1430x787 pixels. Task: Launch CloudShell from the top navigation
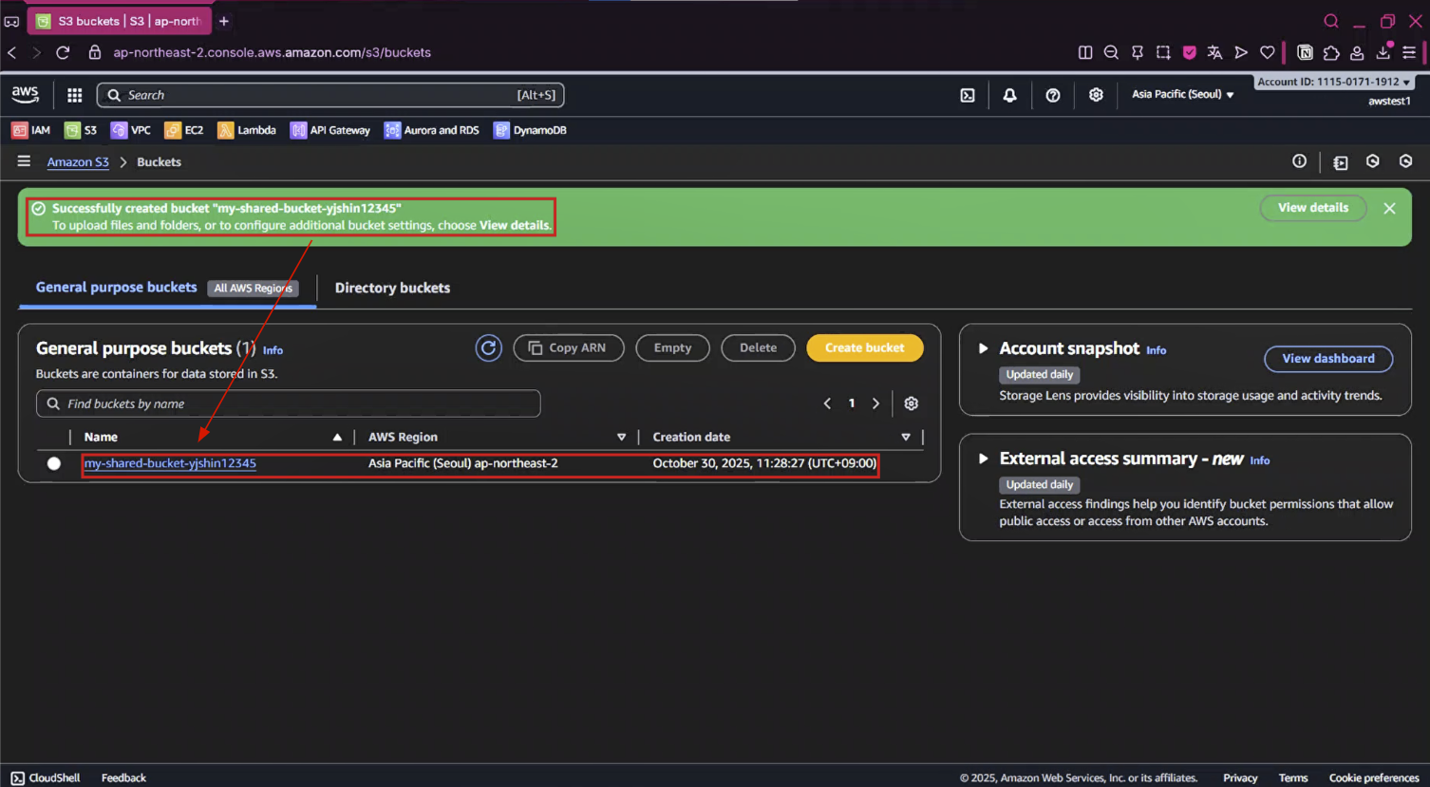(968, 95)
